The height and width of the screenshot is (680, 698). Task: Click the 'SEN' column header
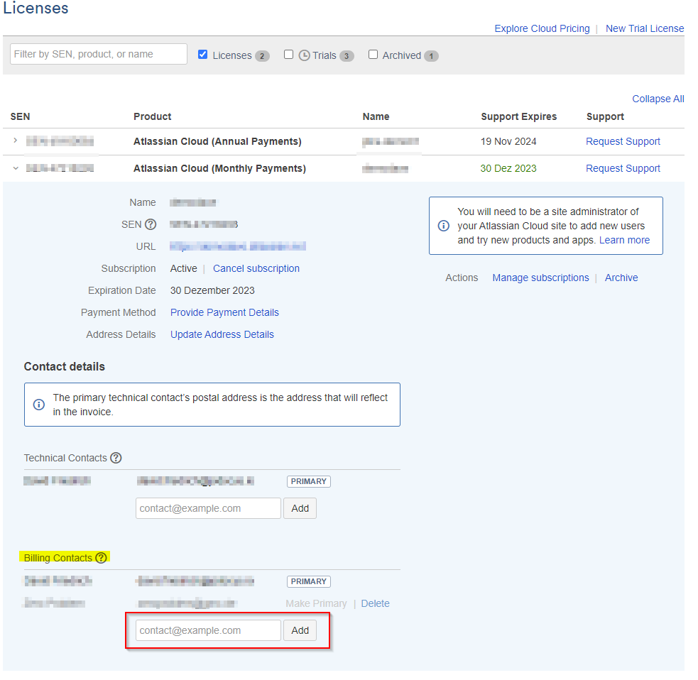pyautogui.click(x=20, y=116)
